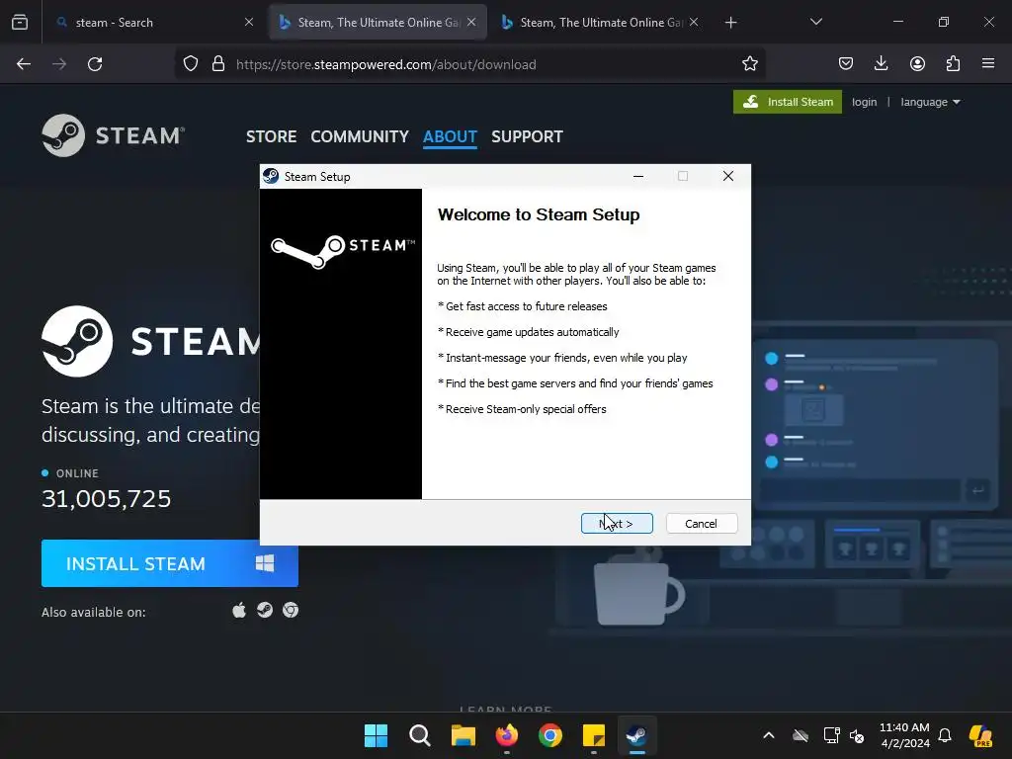This screenshot has height=759, width=1012.
Task: Click the tracking protection shield icon
Action: [x=191, y=64]
